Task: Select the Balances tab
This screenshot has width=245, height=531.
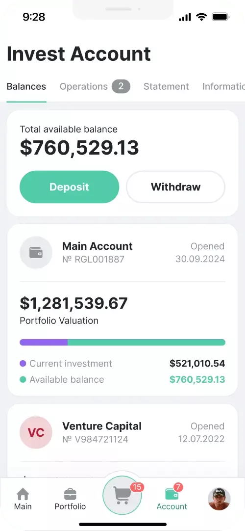Action: (x=26, y=87)
